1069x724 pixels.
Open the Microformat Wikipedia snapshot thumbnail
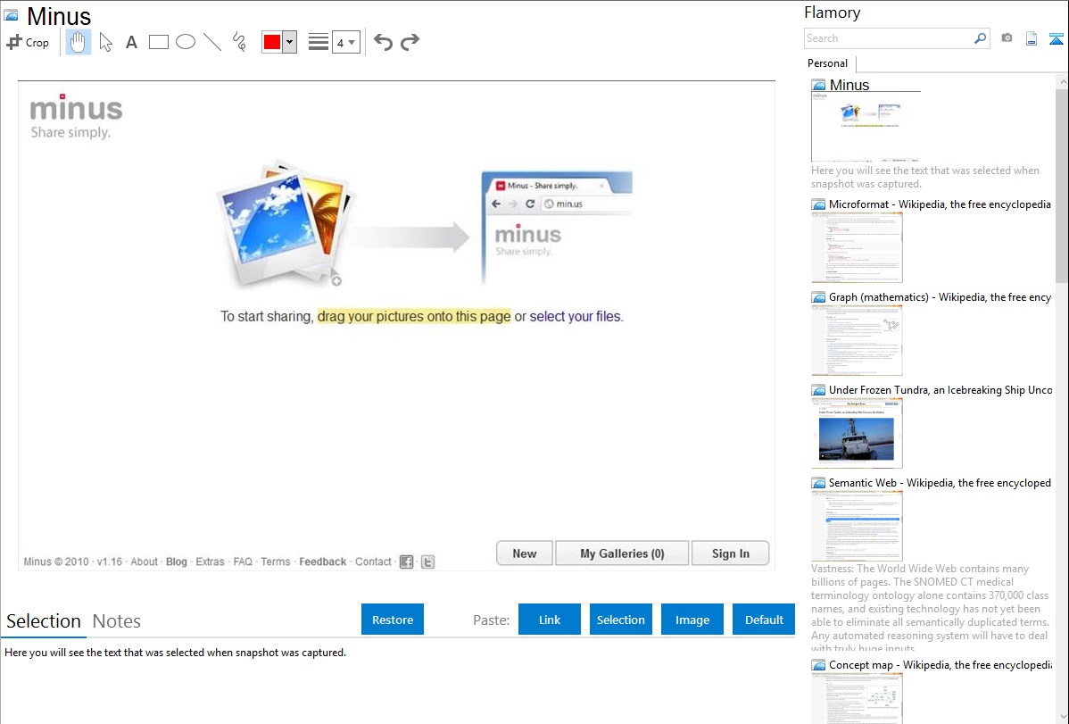(x=857, y=247)
